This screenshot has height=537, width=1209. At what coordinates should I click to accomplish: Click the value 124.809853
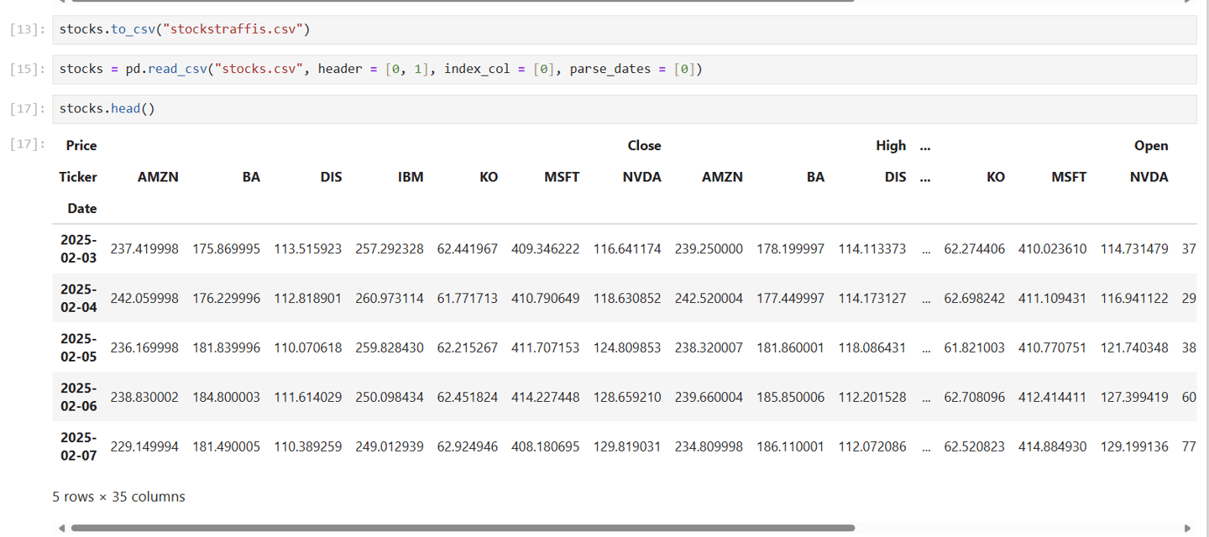tap(627, 348)
